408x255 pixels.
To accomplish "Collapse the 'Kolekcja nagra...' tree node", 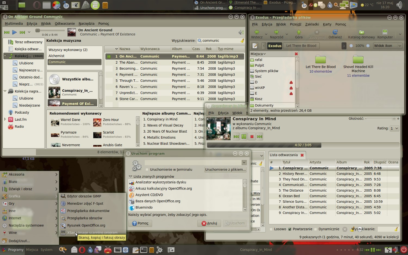I will (5, 91).
